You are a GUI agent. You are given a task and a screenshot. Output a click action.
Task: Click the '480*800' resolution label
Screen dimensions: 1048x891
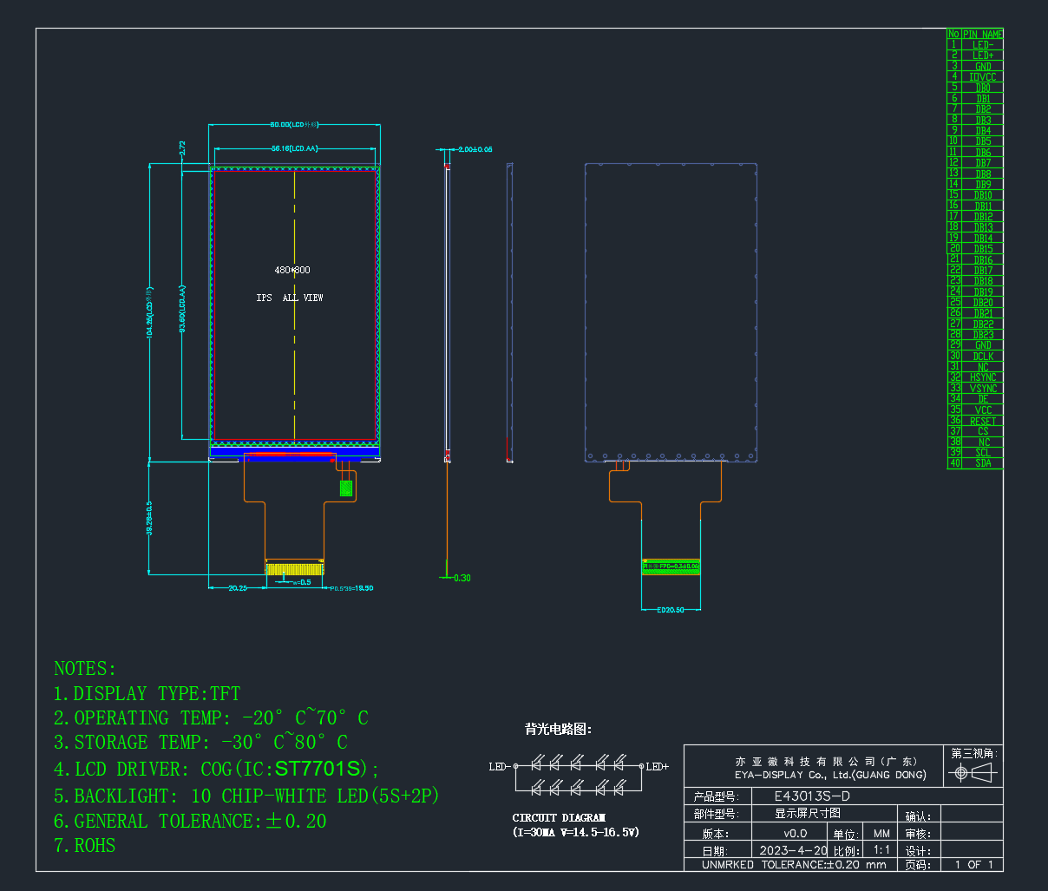[292, 270]
